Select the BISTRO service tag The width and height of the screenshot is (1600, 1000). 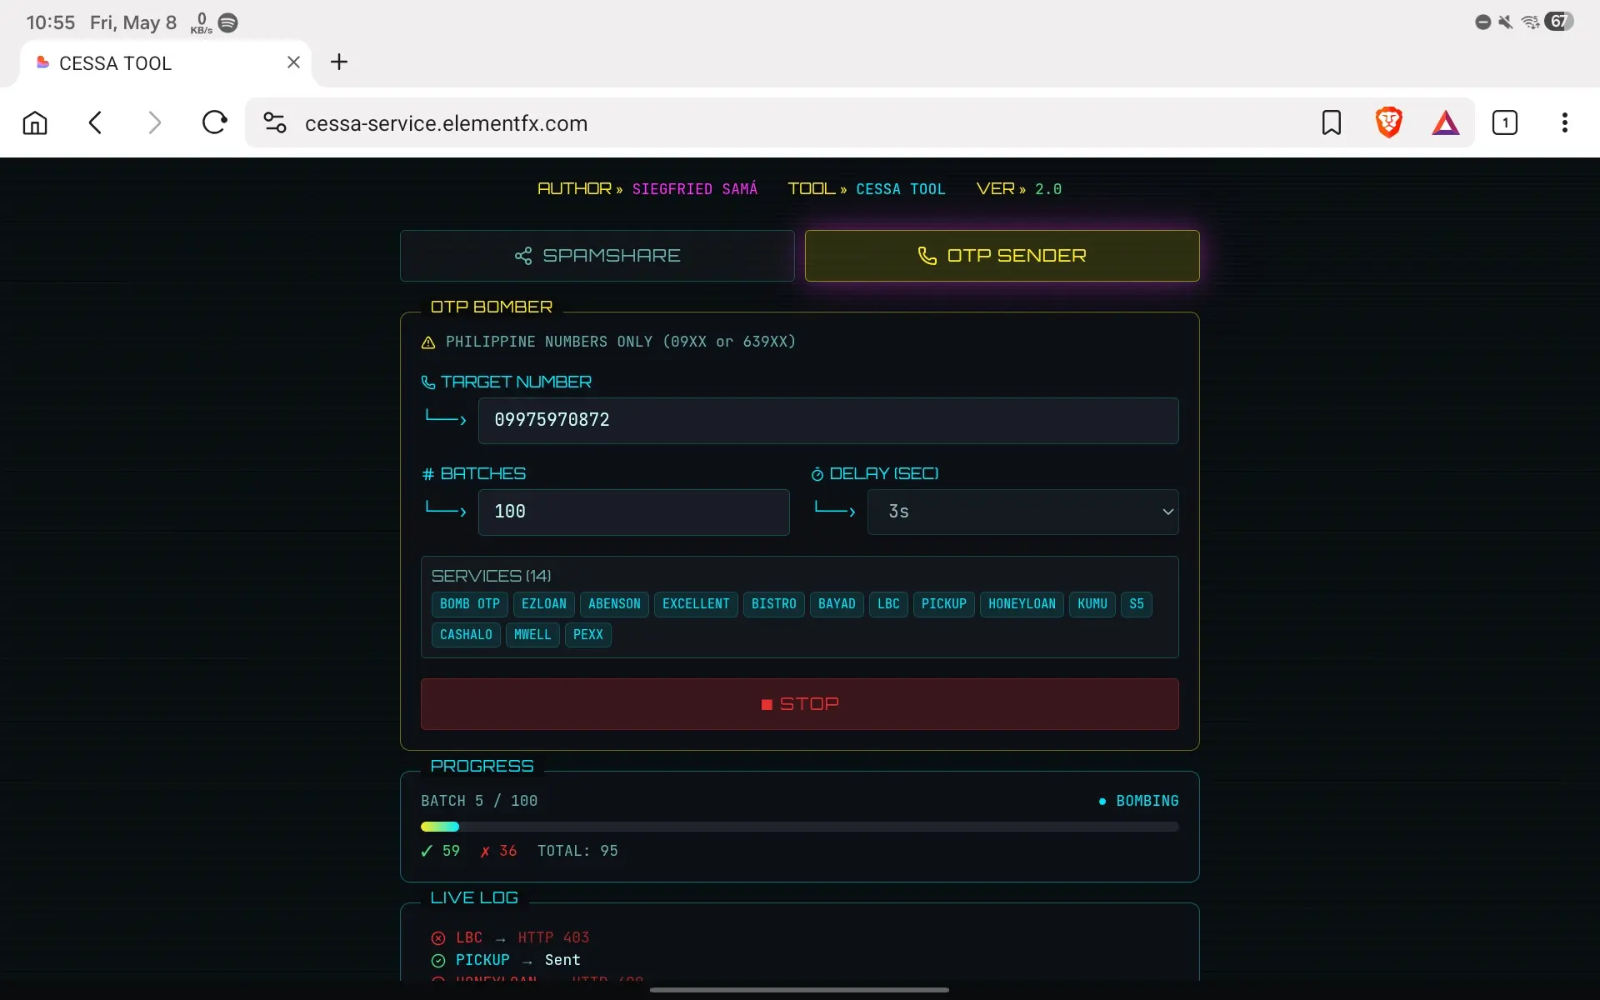point(774,604)
